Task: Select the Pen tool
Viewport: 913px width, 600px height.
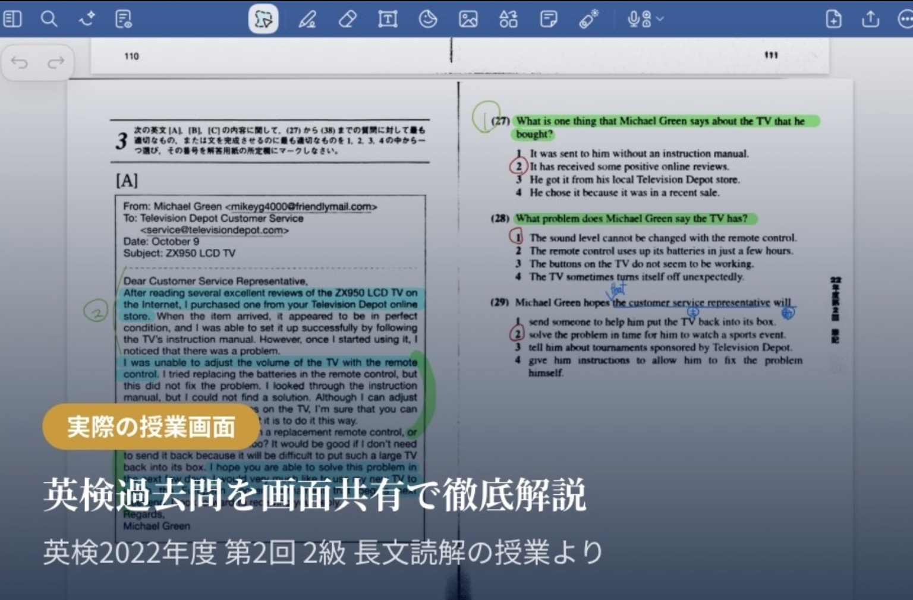Action: (307, 19)
